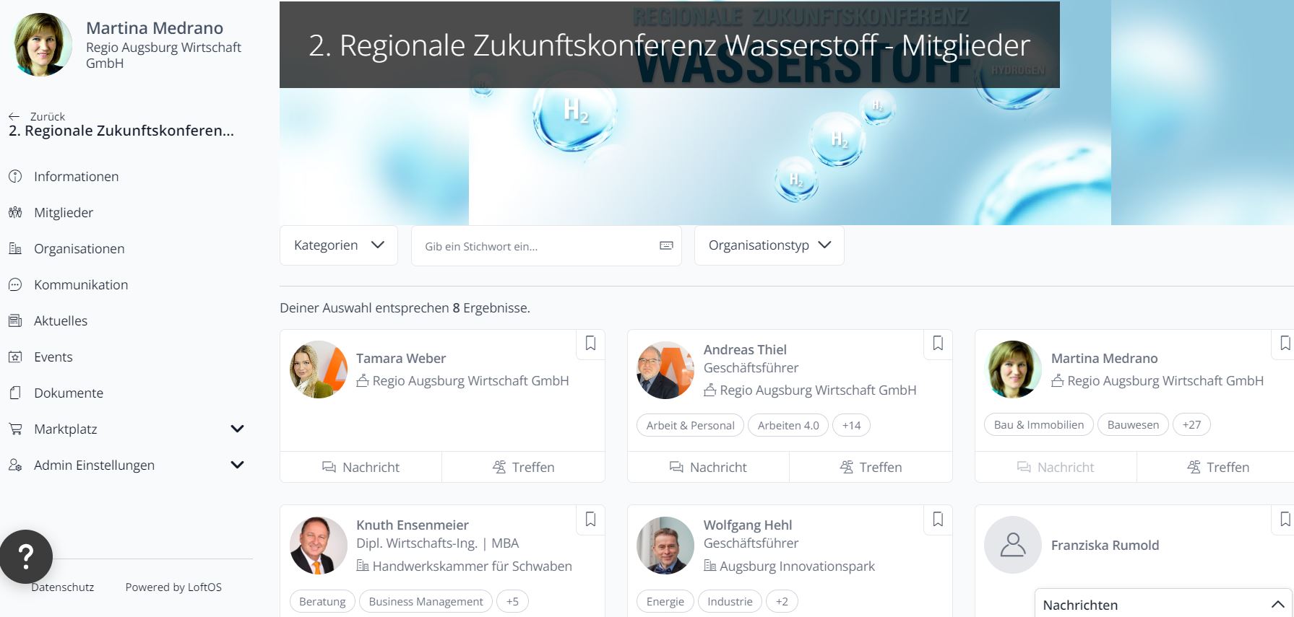This screenshot has height=617, width=1294.
Task: Click the Datenschutz footer link
Action: 63,587
